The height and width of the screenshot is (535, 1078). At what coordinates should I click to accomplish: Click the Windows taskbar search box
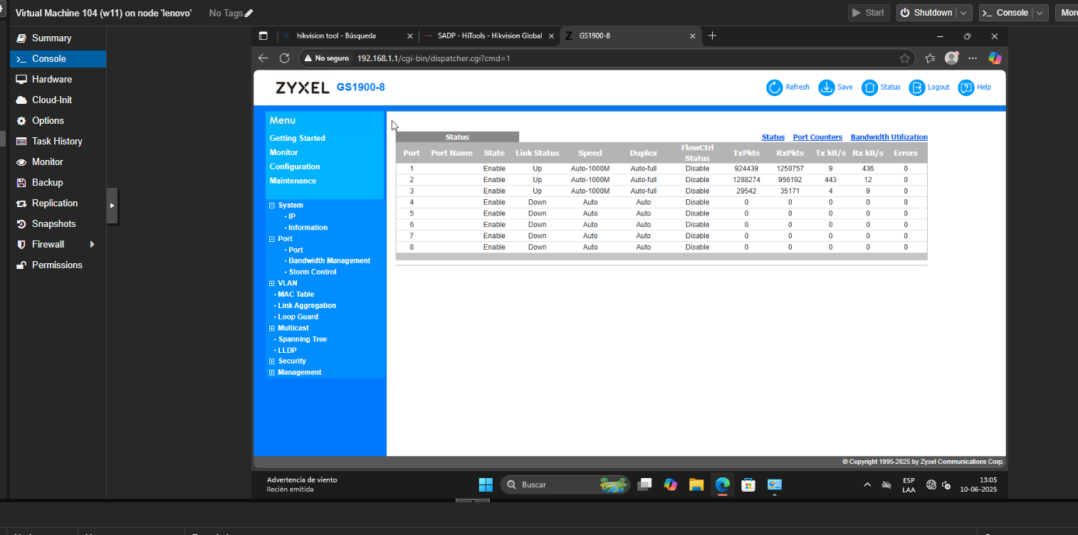pyautogui.click(x=566, y=484)
